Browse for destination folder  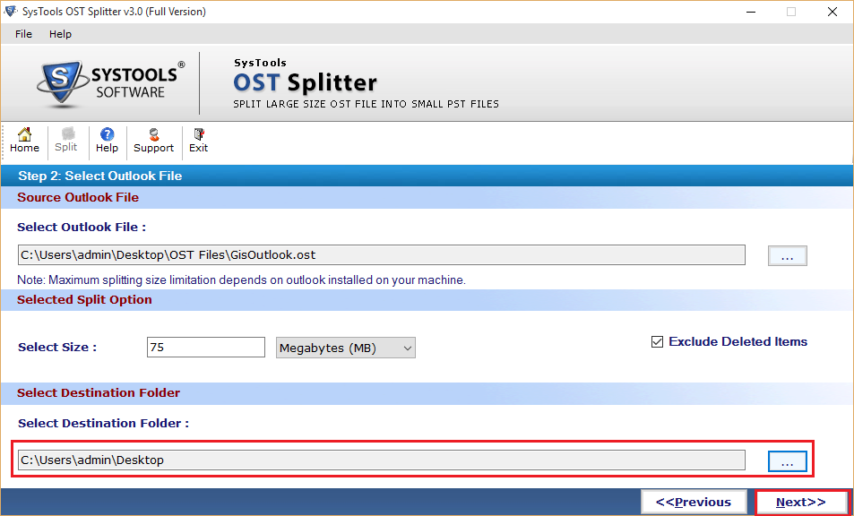788,461
